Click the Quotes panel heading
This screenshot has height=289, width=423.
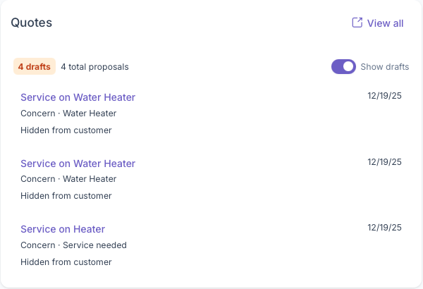click(32, 23)
